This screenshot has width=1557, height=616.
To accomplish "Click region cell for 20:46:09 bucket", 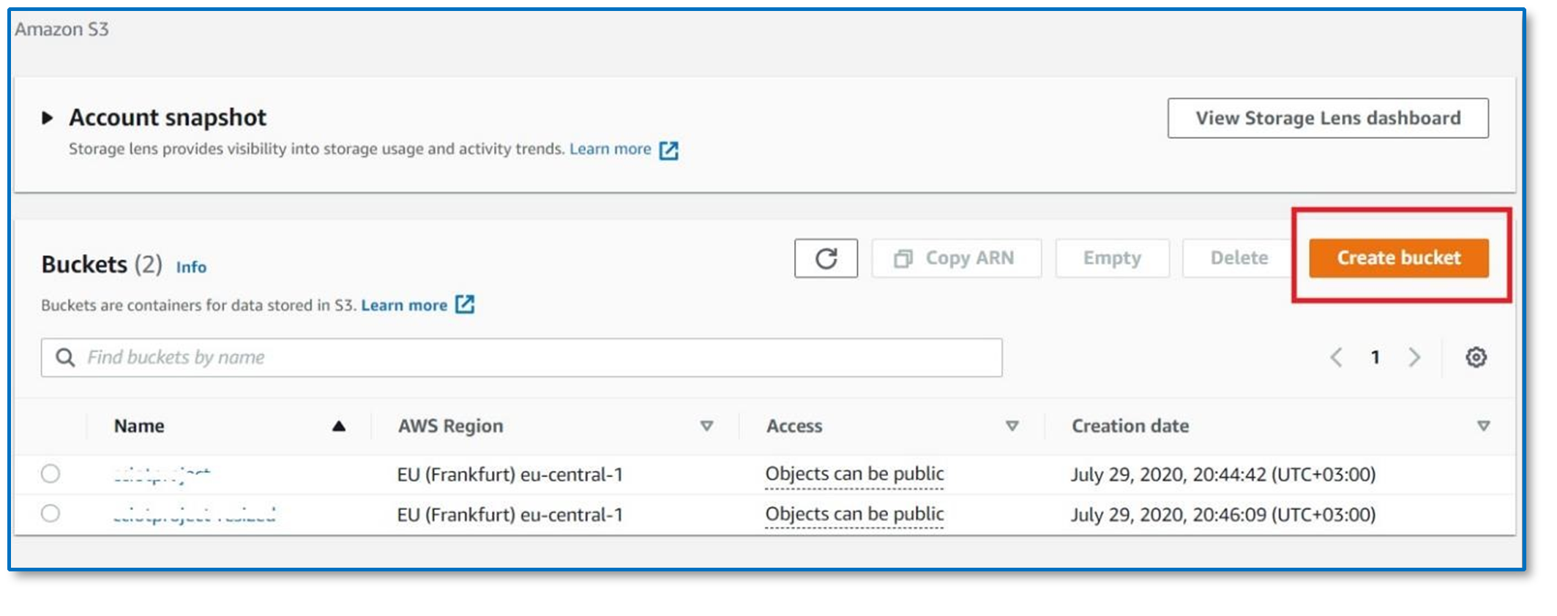I will coord(510,515).
